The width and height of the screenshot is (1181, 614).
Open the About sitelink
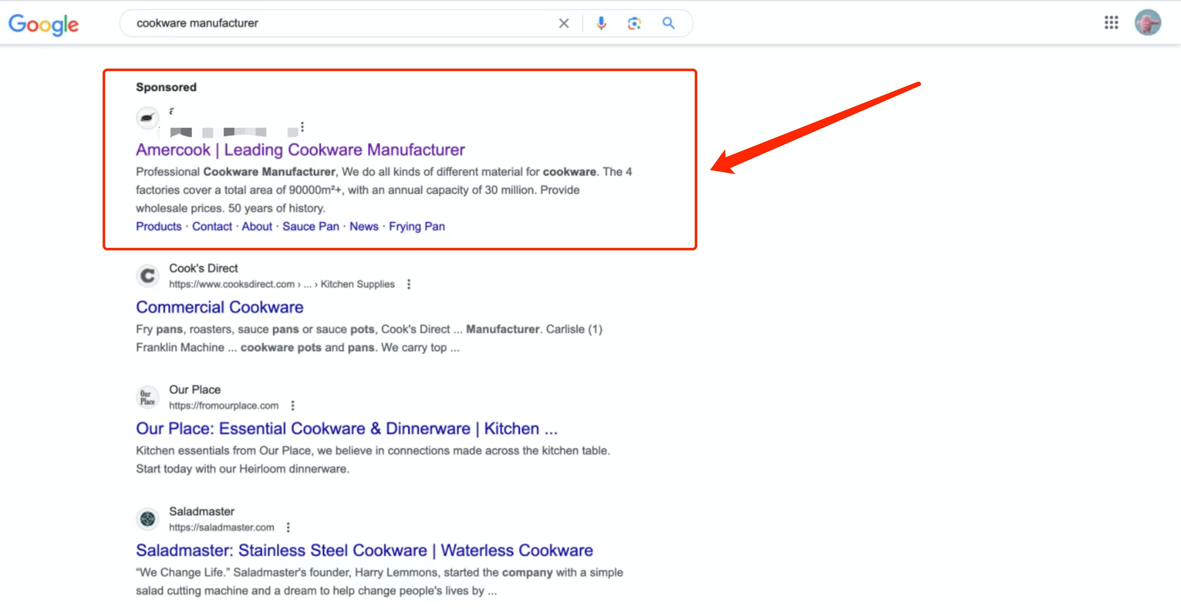257,226
